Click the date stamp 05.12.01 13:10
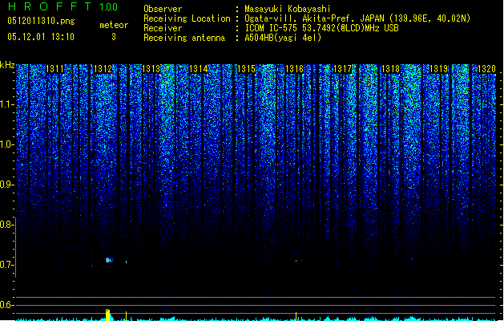 coord(41,37)
